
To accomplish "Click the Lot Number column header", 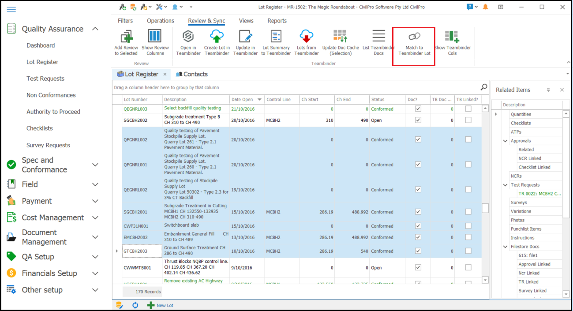I will (142, 100).
